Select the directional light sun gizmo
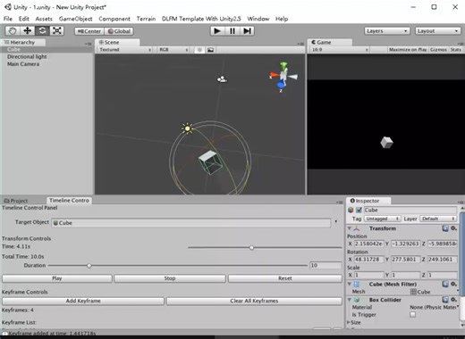The image size is (465, 339). pos(188,128)
